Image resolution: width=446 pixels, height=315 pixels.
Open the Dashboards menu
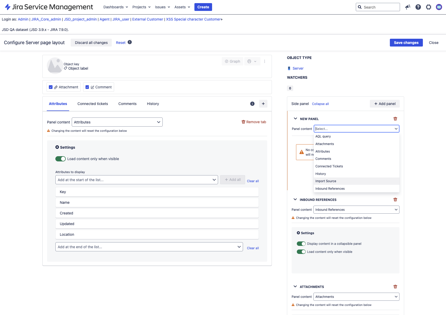(116, 7)
